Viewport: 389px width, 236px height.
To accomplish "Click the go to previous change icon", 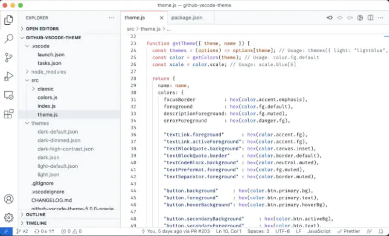I will 329,17.
